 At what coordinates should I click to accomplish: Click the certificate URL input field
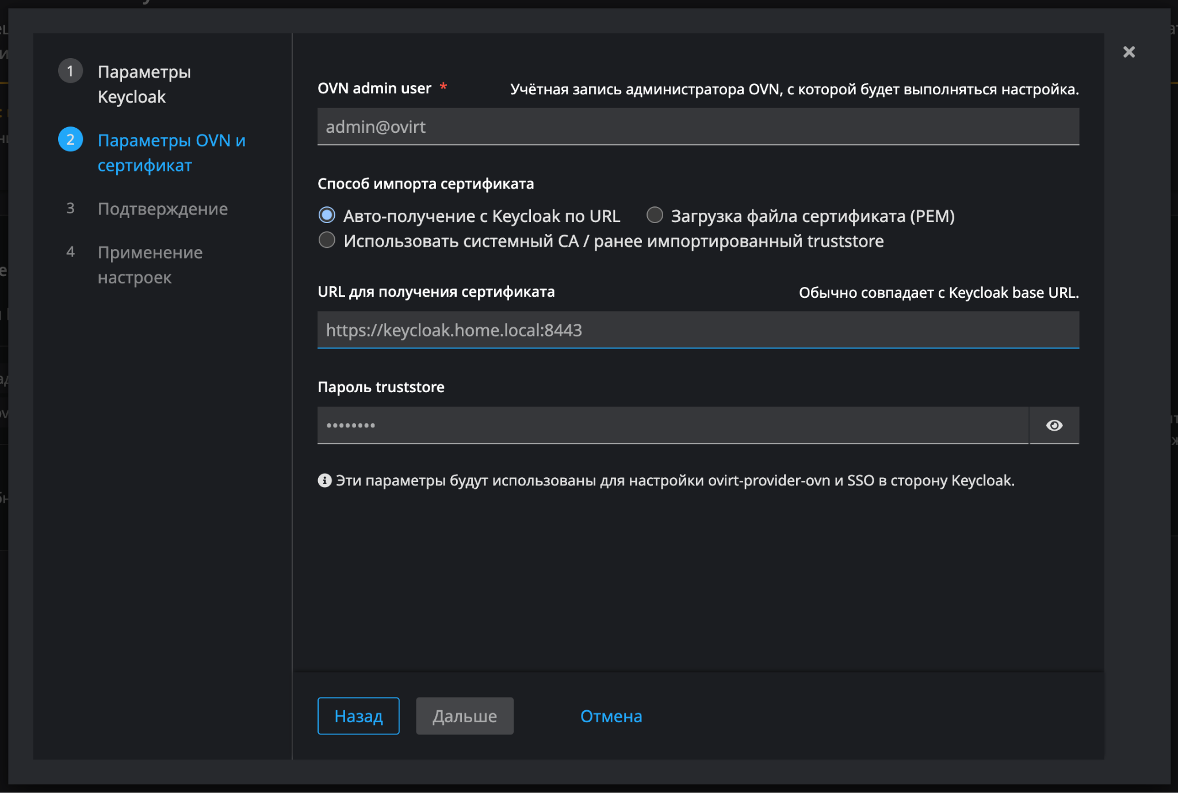698,330
